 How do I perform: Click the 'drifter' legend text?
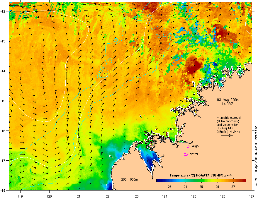click(x=194, y=154)
